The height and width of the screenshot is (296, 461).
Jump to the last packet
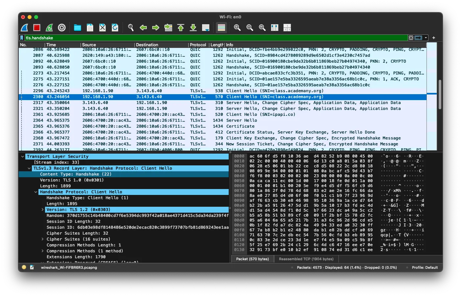(193, 28)
